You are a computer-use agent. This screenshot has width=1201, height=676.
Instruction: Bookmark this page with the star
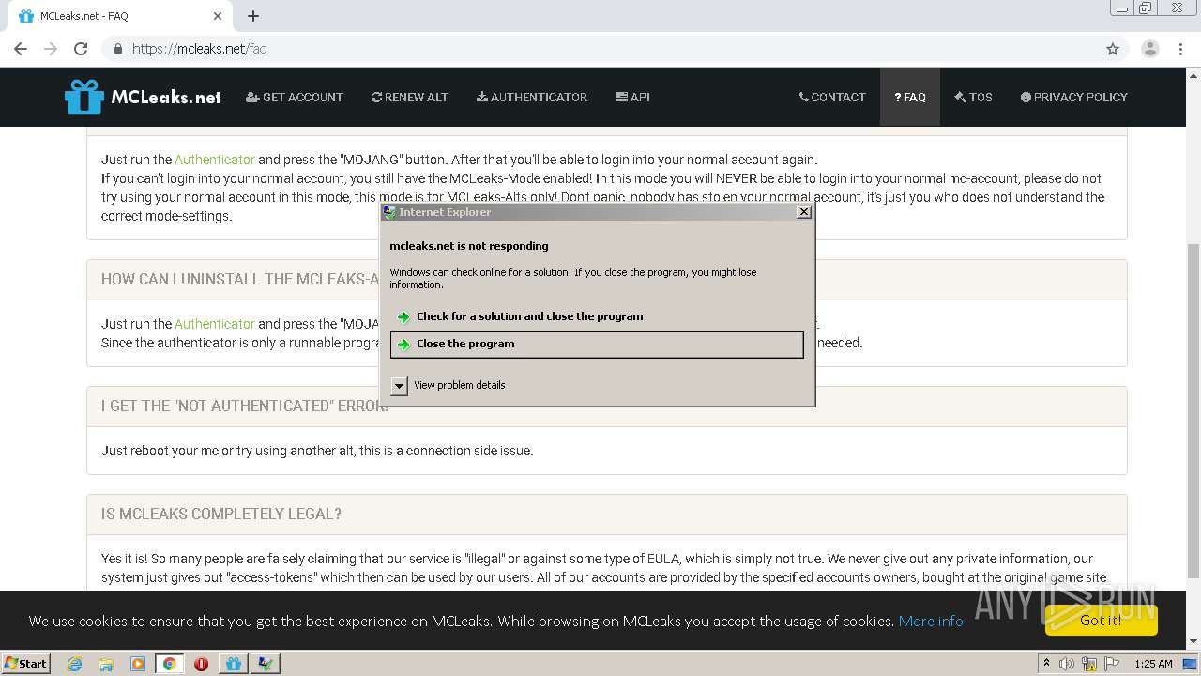click(1113, 49)
